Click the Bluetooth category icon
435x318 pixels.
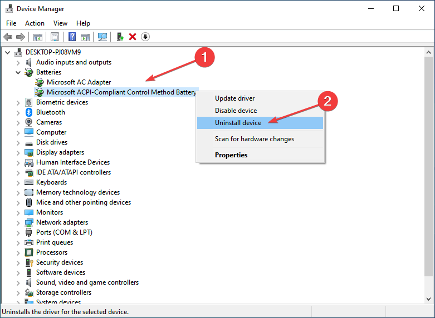29,112
